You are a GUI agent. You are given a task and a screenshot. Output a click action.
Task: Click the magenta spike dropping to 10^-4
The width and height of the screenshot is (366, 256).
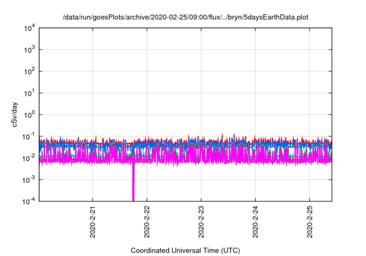[133, 182]
